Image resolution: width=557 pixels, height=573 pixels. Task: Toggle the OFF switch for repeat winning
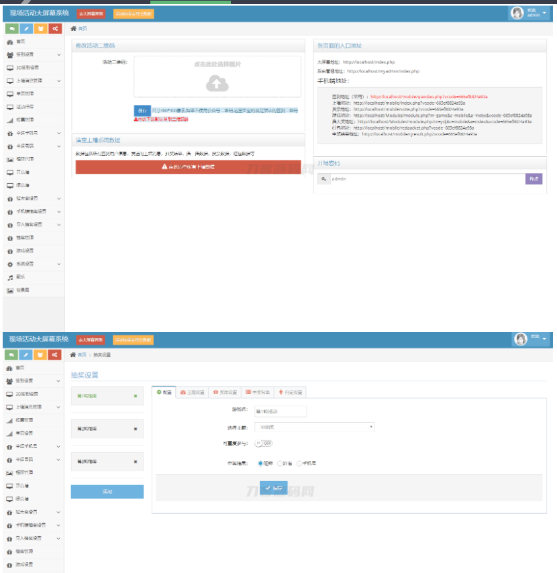click(264, 444)
